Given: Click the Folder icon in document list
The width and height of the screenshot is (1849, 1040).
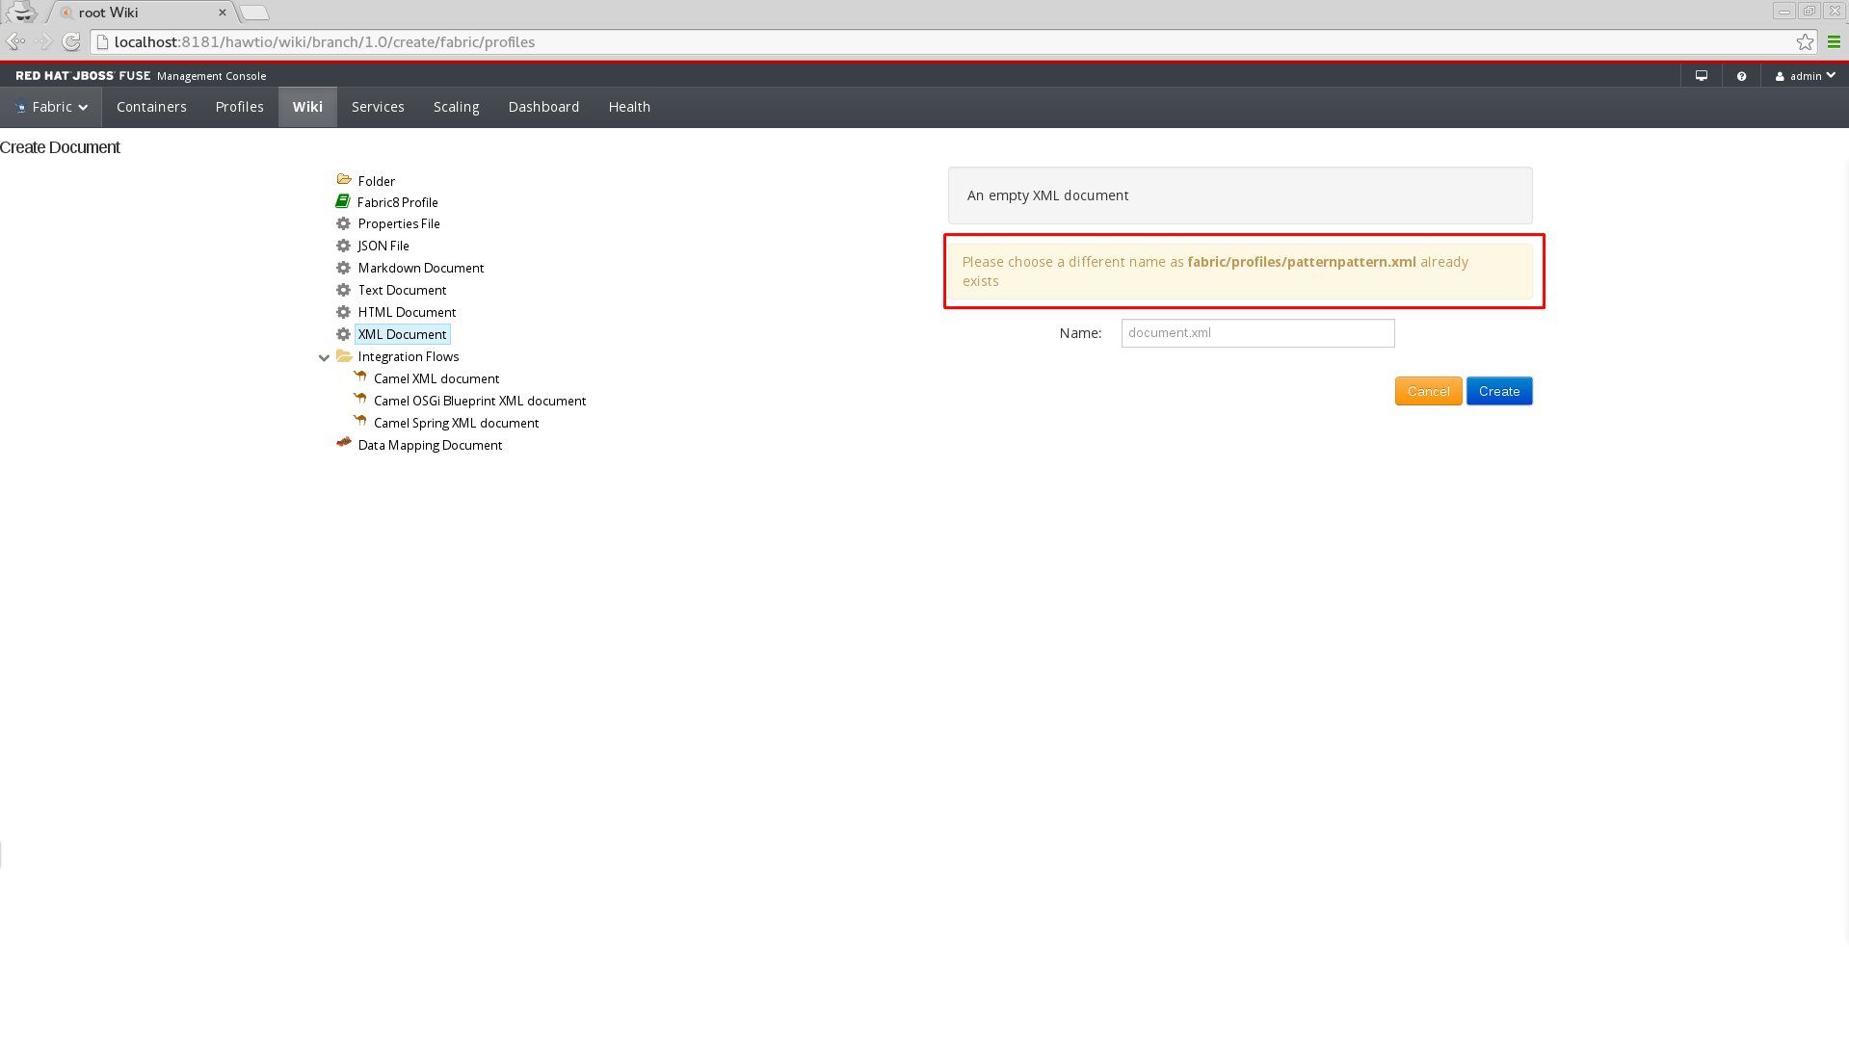Looking at the screenshot, I should click(344, 180).
